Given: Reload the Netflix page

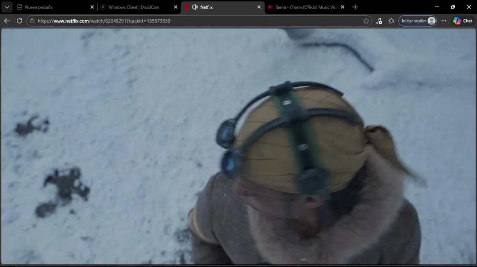Looking at the screenshot, I should pos(20,21).
